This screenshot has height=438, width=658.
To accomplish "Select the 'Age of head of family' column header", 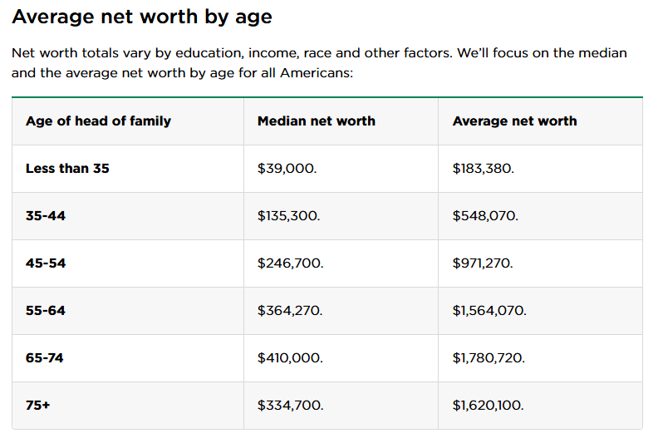I will point(98,121).
